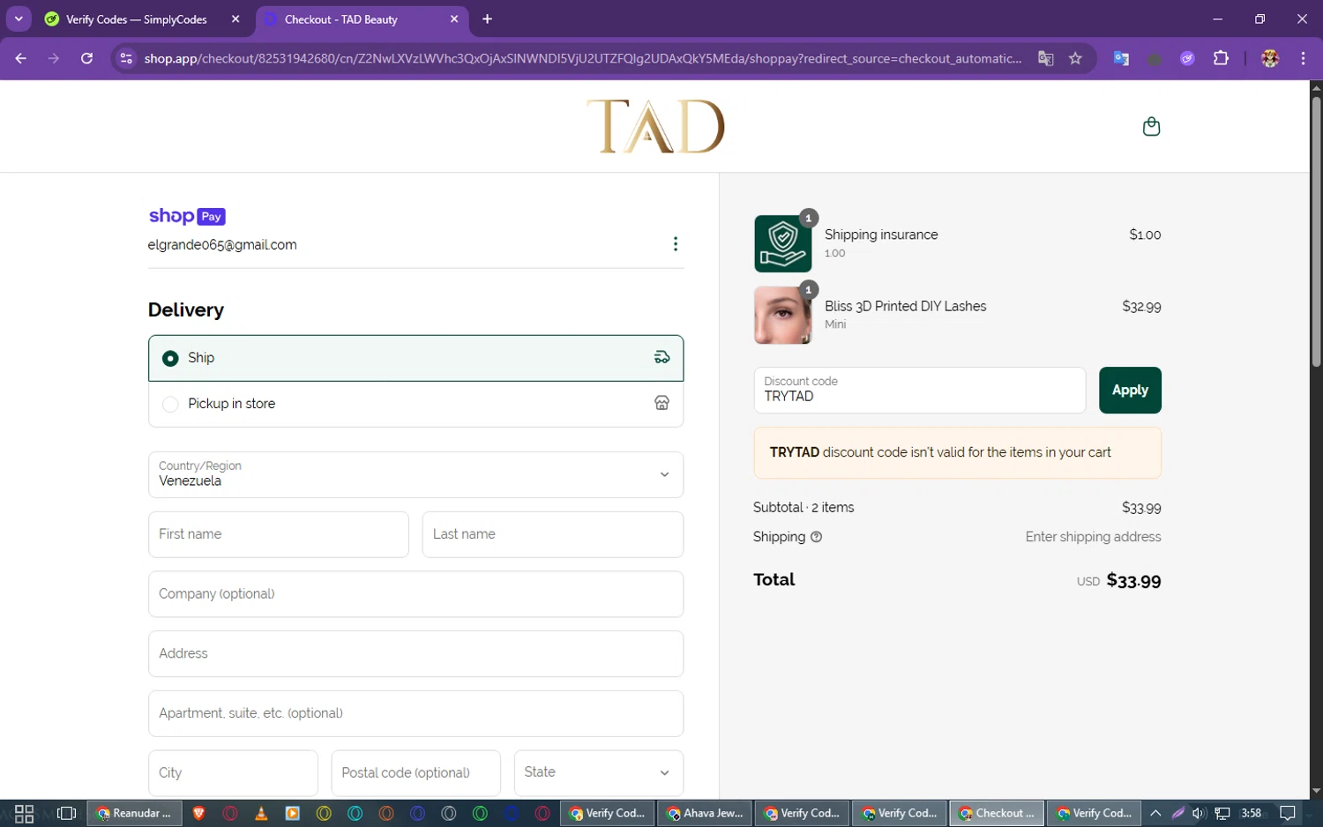This screenshot has height=827, width=1323.
Task: Click the scrollbar down arrow
Action: coord(1316,791)
